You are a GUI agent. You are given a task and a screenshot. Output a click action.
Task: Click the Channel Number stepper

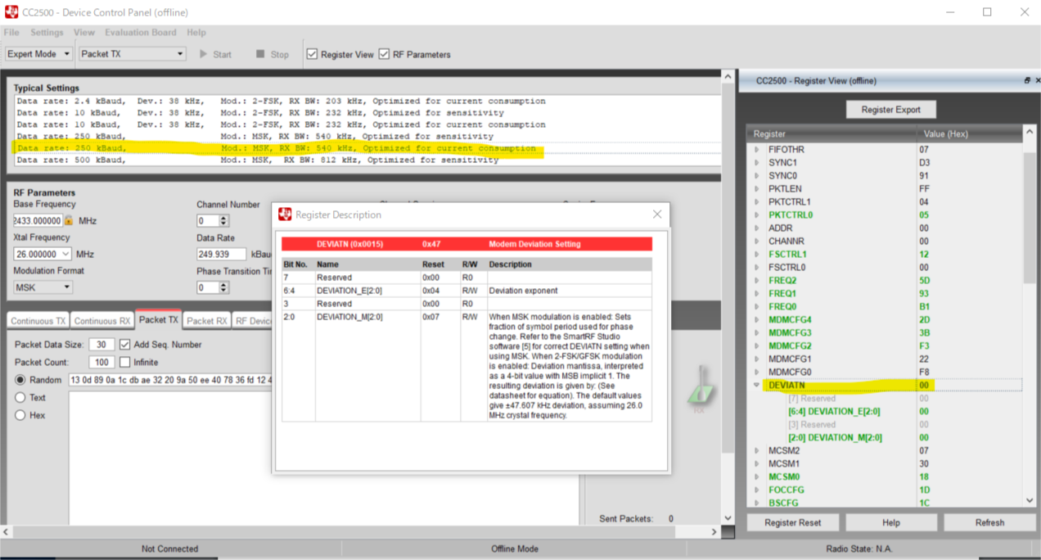tap(223, 221)
